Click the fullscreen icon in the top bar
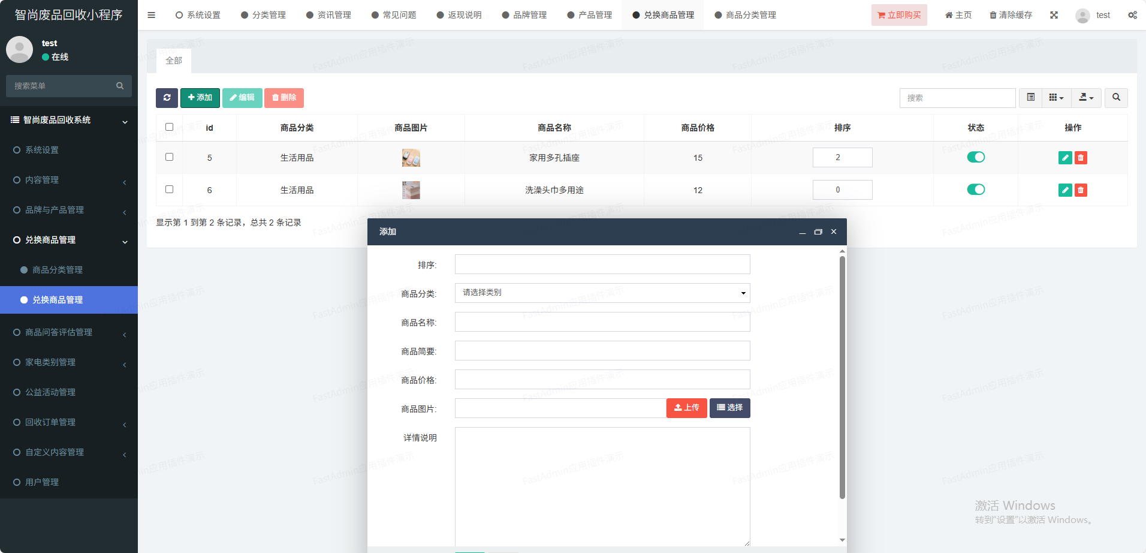The width and height of the screenshot is (1146, 553). (1054, 15)
